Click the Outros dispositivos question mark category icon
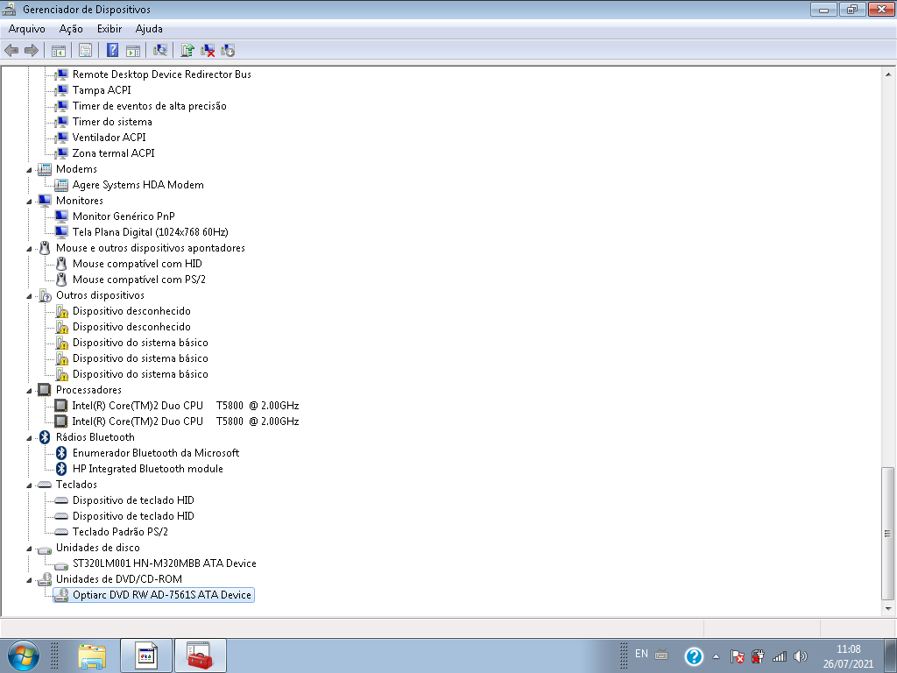The width and height of the screenshot is (897, 673). pyautogui.click(x=45, y=295)
